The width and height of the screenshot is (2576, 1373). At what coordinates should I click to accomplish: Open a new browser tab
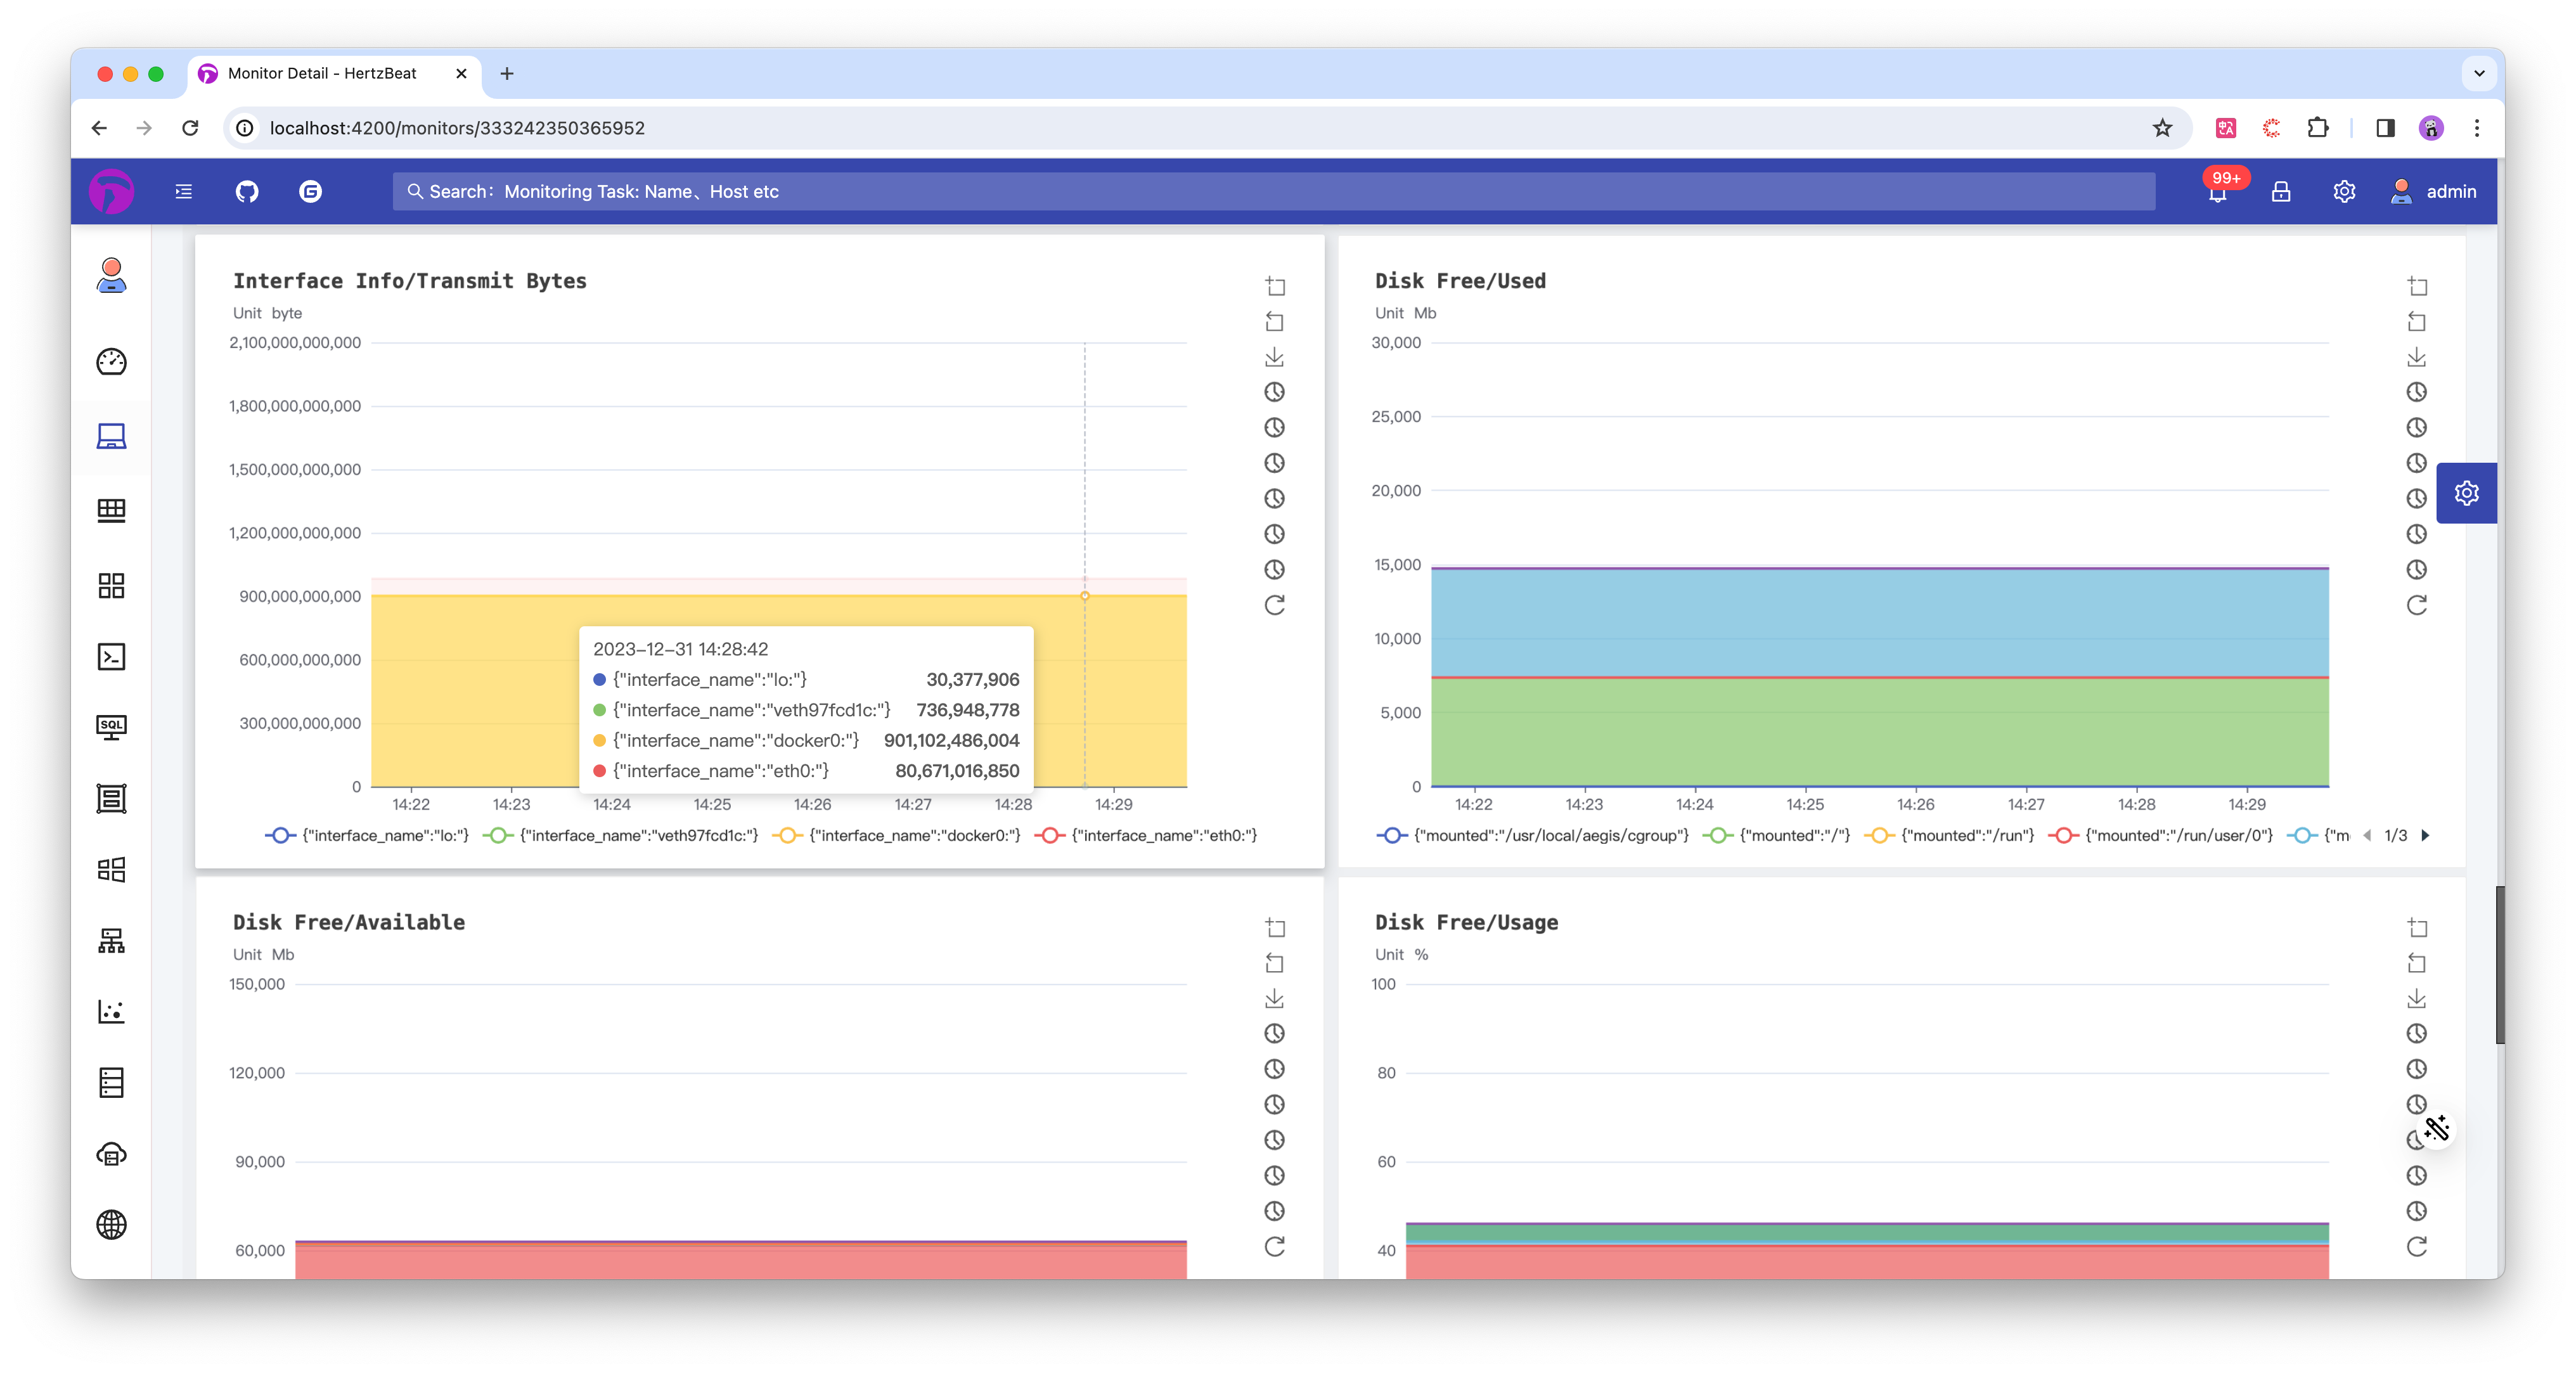[x=507, y=73]
